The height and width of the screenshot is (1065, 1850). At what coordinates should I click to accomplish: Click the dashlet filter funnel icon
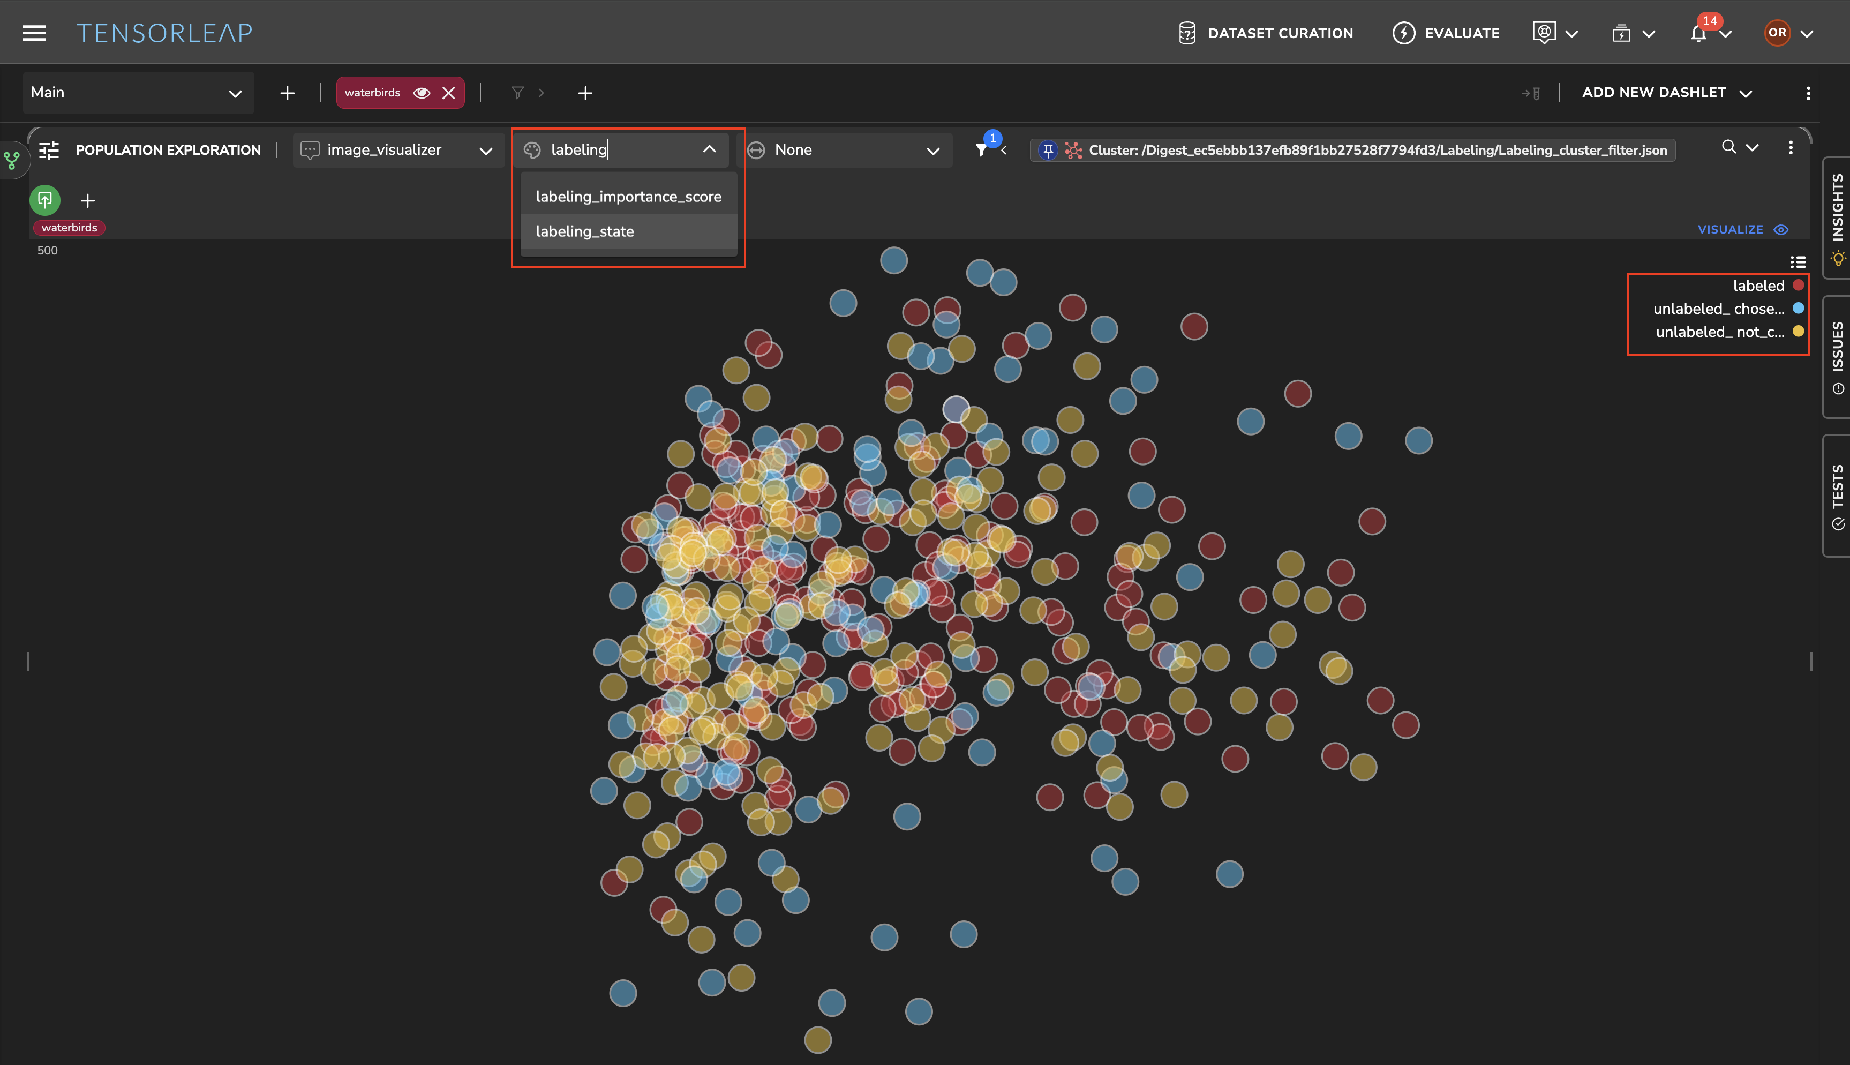[x=981, y=150]
